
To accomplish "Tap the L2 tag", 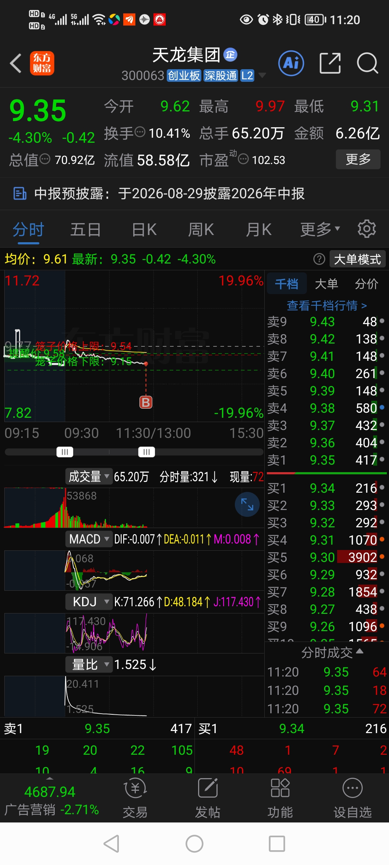I will tap(247, 76).
